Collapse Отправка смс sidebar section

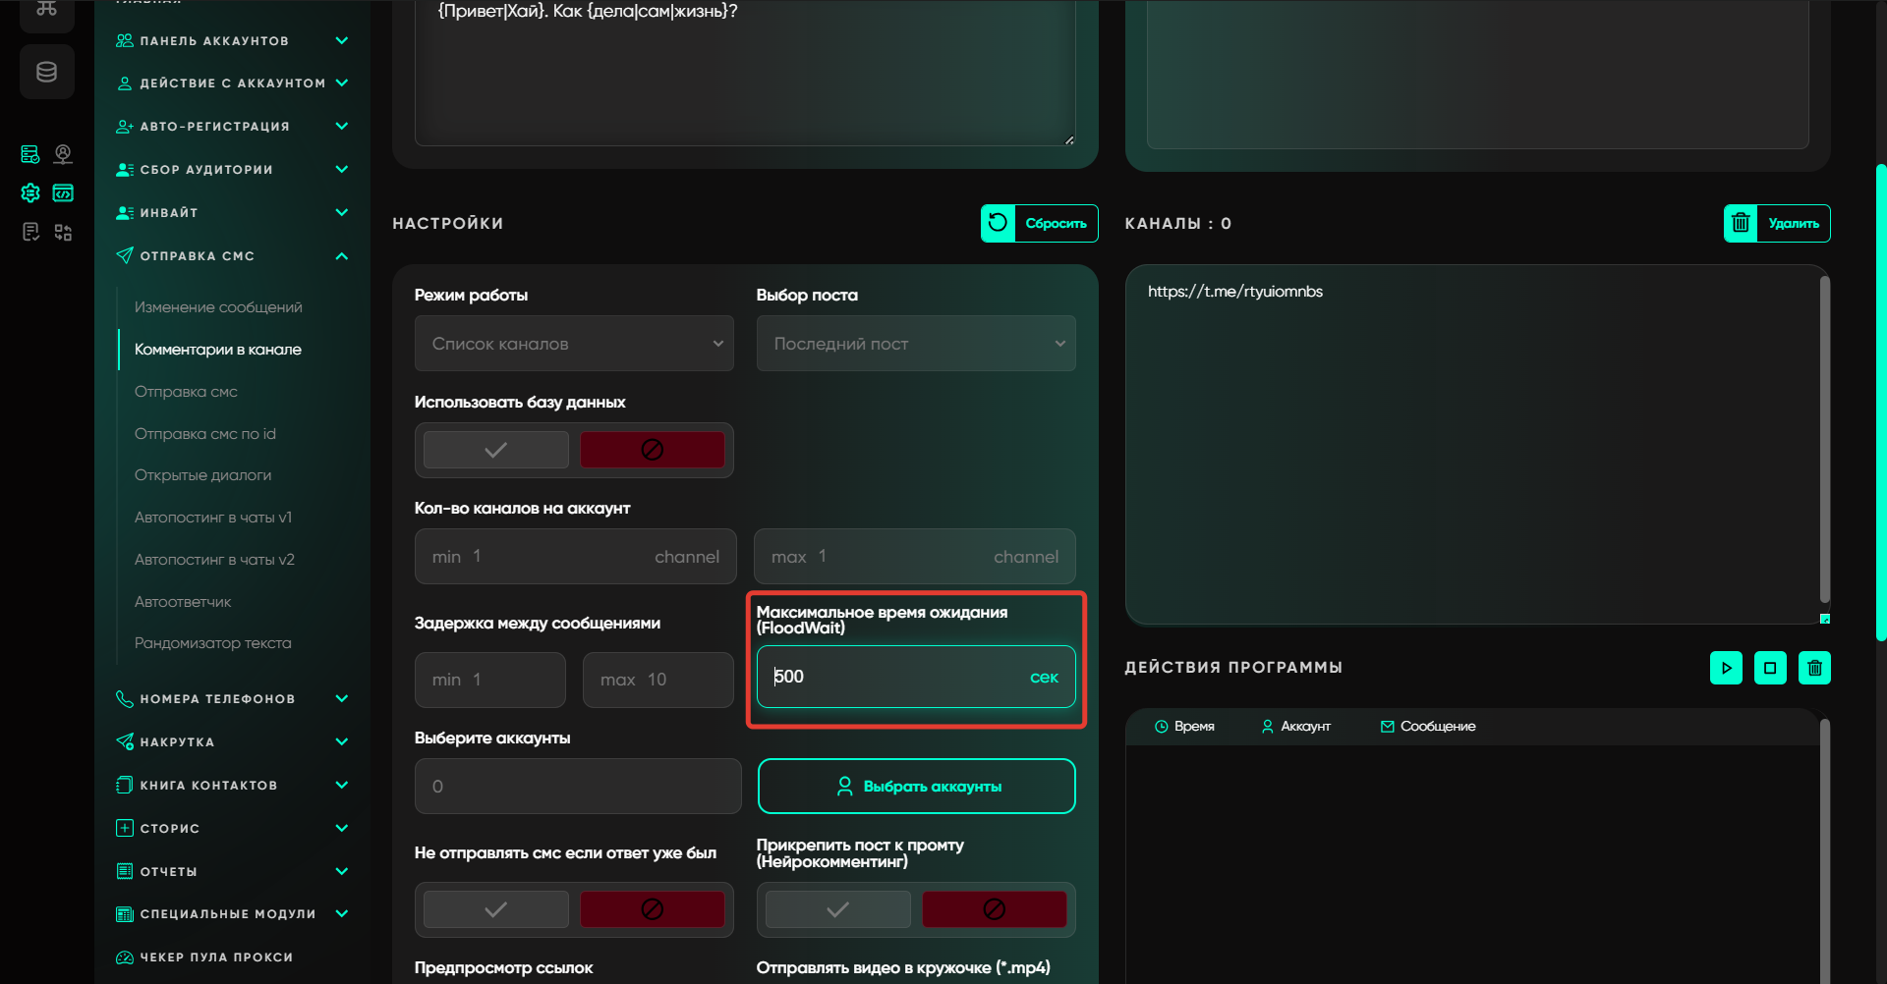click(x=341, y=256)
